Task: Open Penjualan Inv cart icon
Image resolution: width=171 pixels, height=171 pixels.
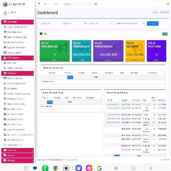Action: click(5, 99)
